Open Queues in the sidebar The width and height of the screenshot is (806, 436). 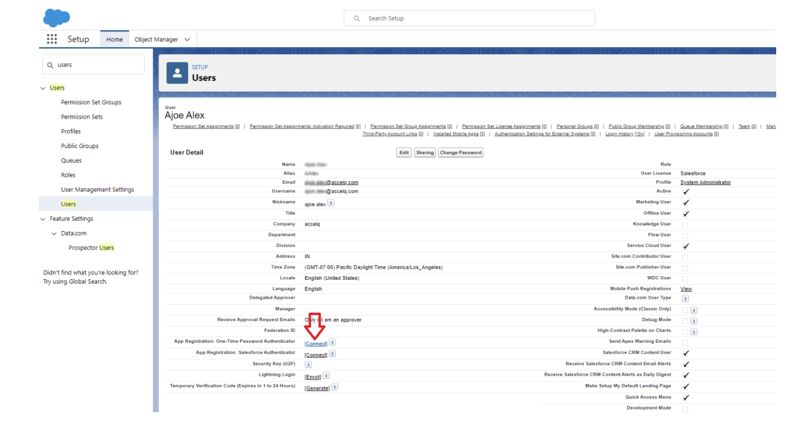point(72,161)
